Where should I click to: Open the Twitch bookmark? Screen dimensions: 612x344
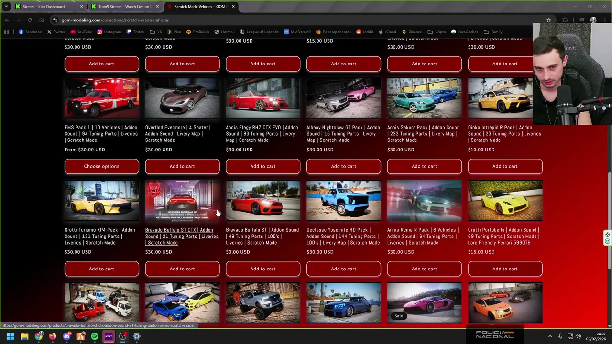coord(135,32)
